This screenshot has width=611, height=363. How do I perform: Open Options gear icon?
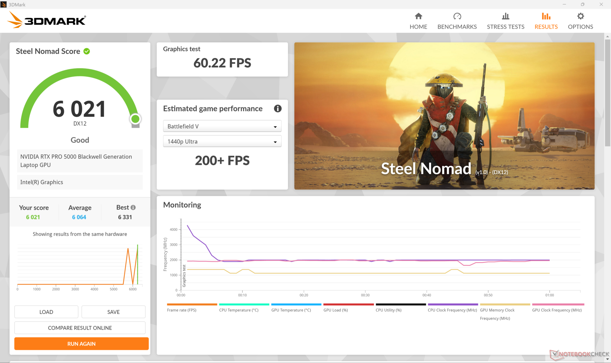click(580, 16)
